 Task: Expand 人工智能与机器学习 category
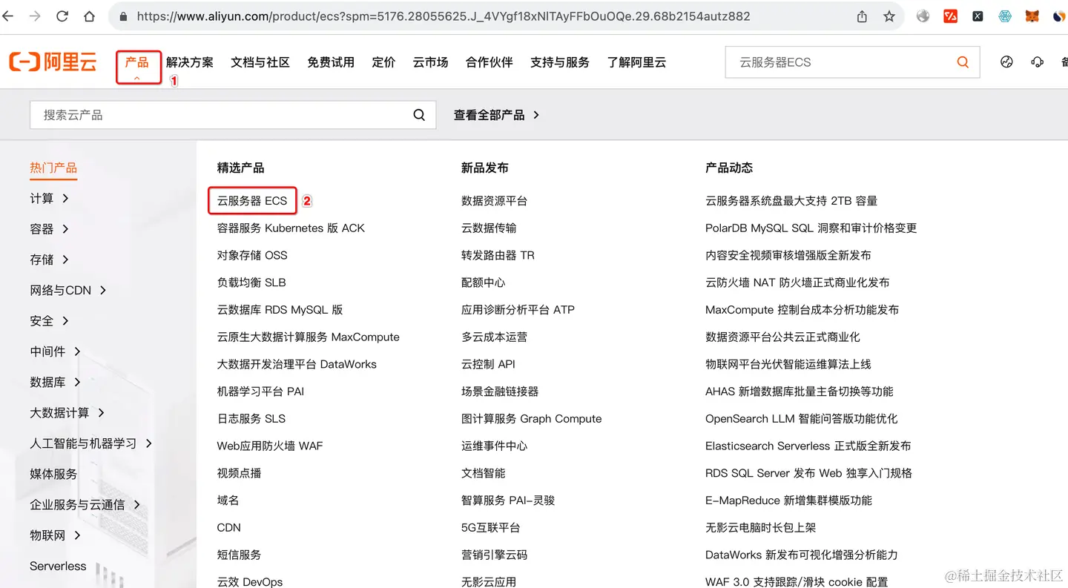pyautogui.click(x=91, y=443)
